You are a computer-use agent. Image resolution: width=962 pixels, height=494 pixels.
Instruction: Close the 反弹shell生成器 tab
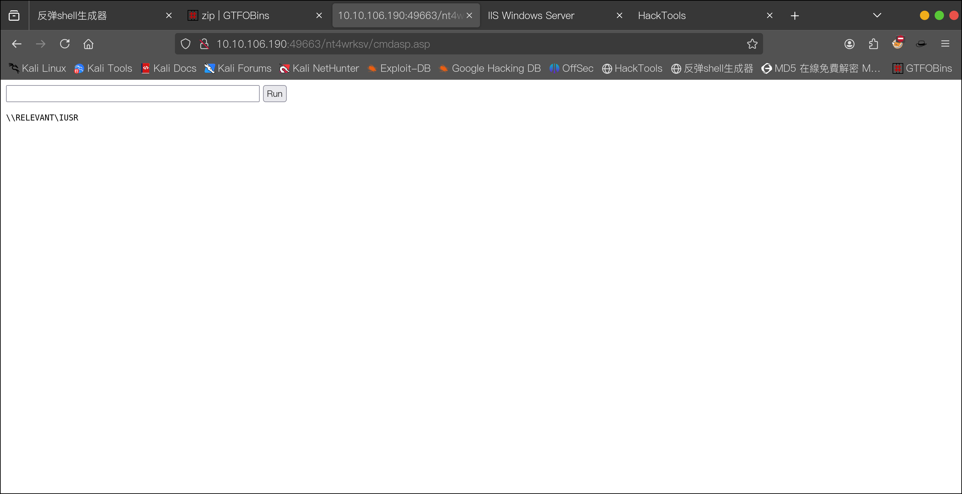click(169, 15)
